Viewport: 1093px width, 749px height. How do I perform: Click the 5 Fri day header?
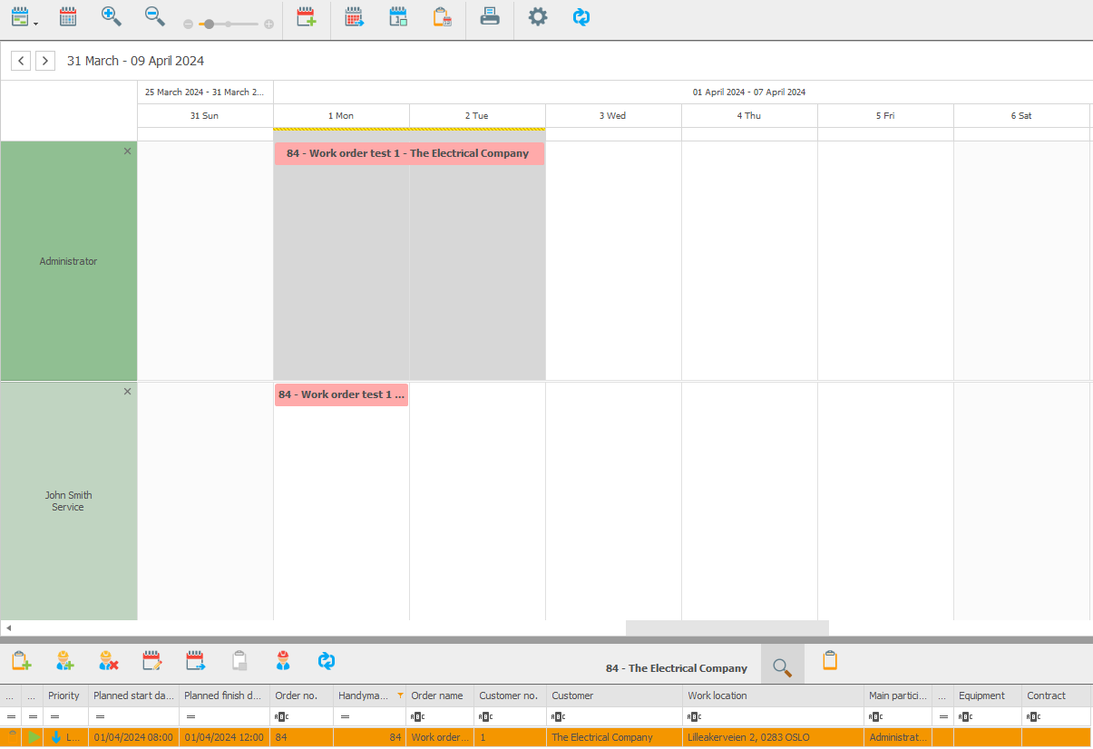(885, 116)
